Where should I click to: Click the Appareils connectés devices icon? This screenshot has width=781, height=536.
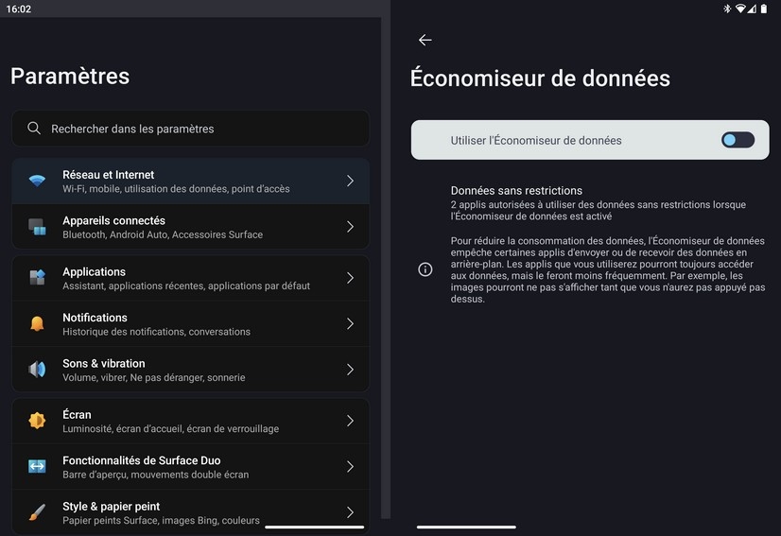(x=37, y=227)
